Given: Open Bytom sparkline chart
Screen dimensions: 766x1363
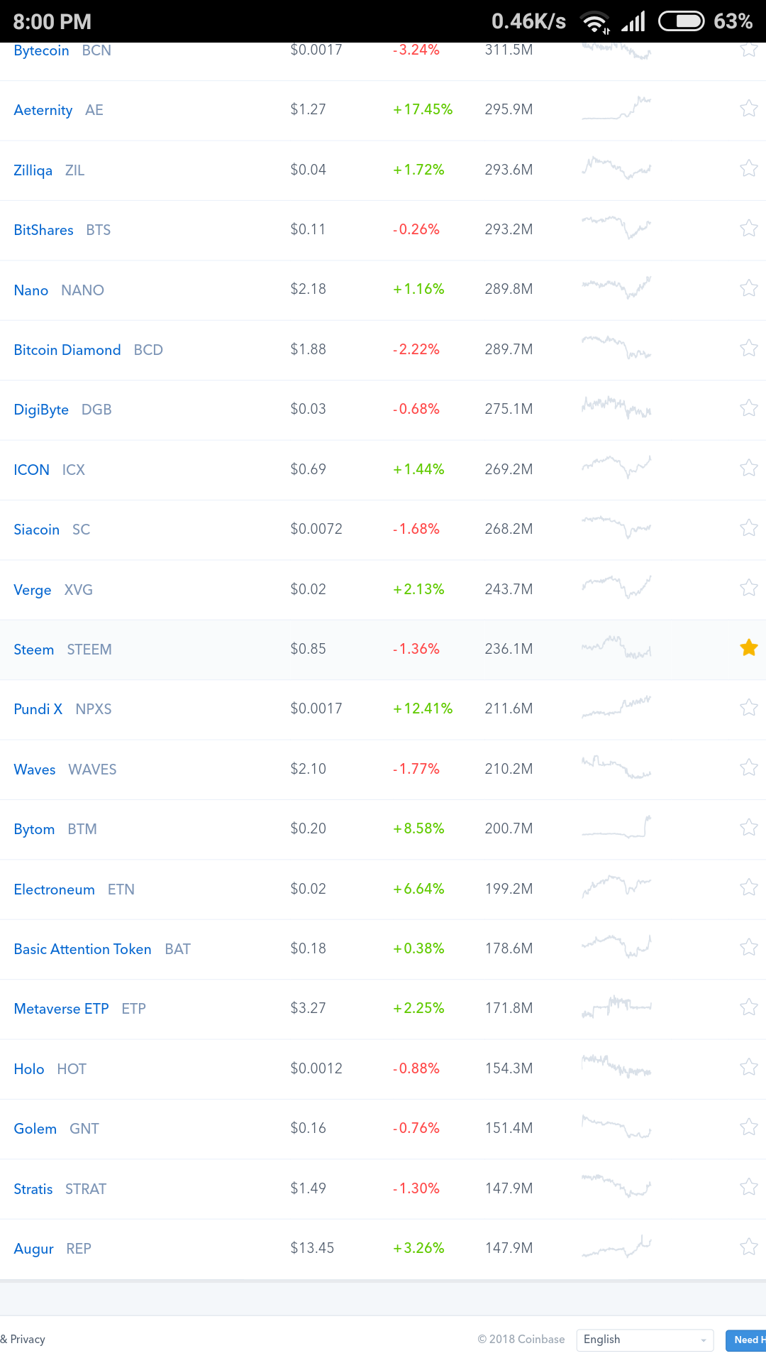Looking at the screenshot, I should 616,828.
